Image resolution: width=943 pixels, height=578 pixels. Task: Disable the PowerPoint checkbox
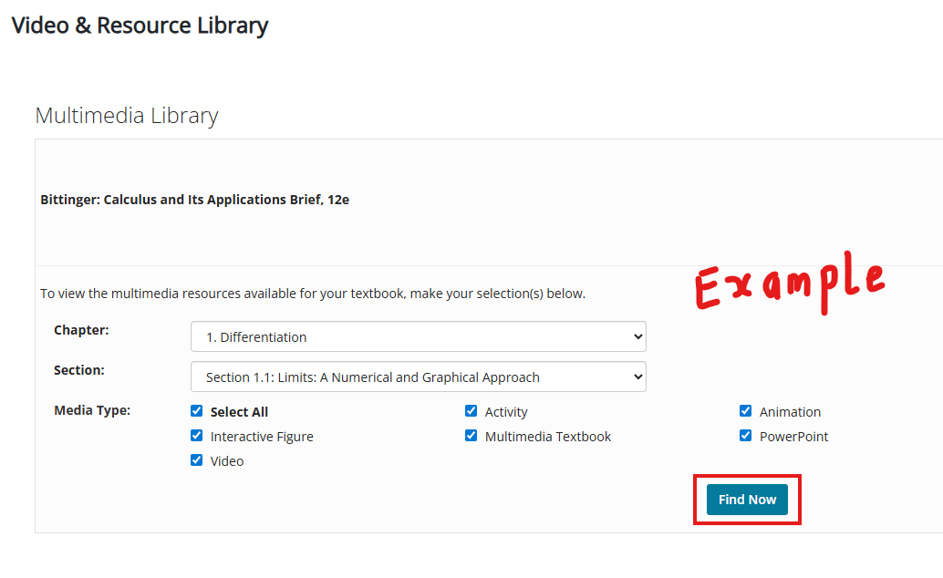pyautogui.click(x=745, y=435)
